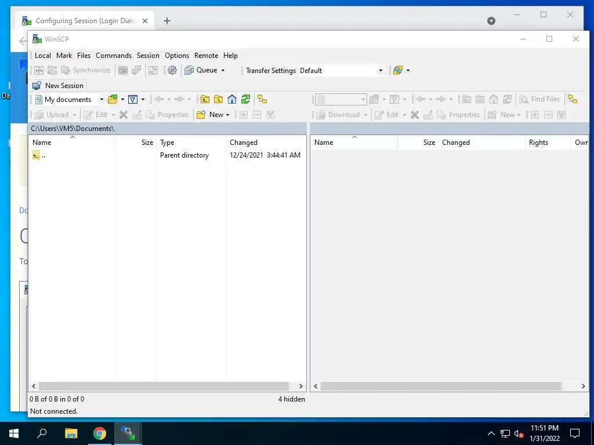Click WinSCP taskbar icon

tap(128, 433)
